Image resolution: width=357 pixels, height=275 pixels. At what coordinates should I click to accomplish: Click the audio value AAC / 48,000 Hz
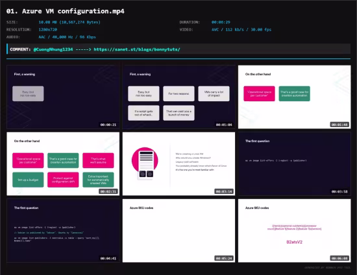pyautogui.click(x=67, y=37)
